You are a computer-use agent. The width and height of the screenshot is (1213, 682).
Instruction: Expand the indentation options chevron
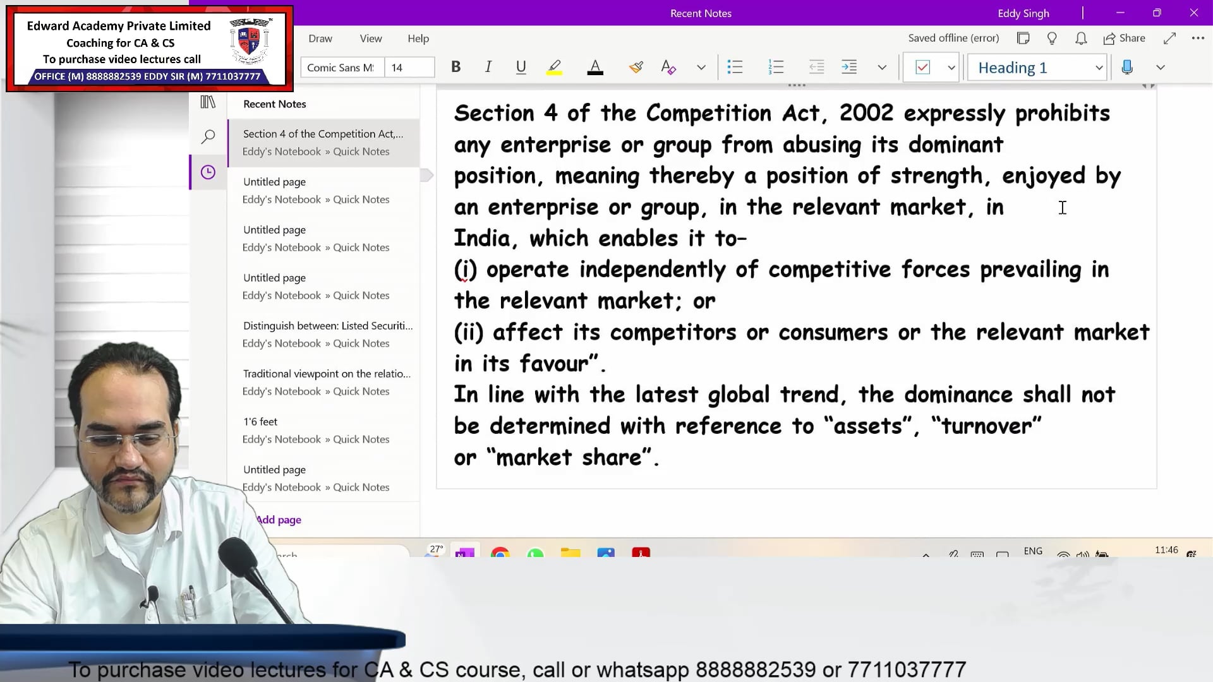(x=881, y=67)
